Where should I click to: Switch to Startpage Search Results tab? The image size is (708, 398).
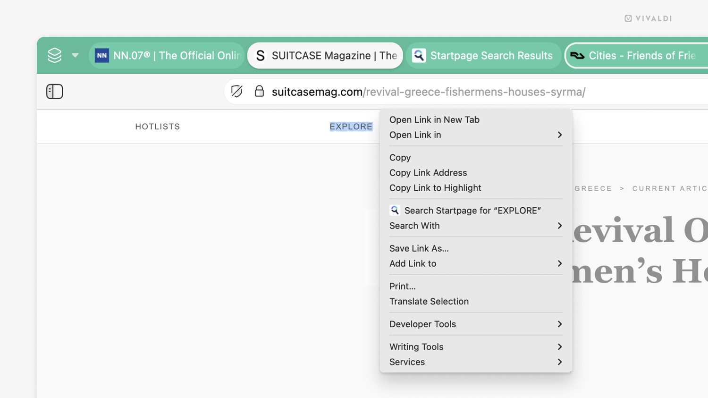coord(491,56)
